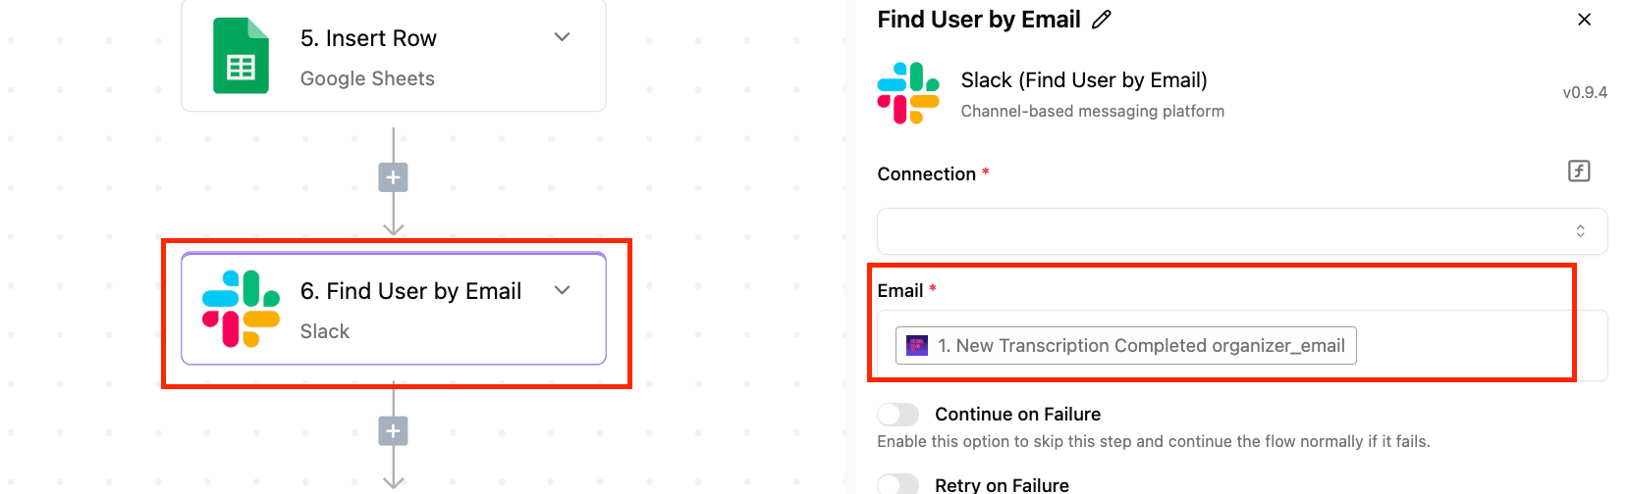Viewport: 1629px width, 494px height.
Task: Click the Google Sheets icon on step 5
Action: [x=241, y=56]
